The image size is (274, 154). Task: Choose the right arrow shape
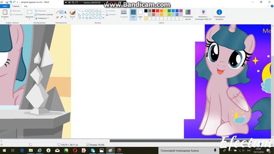click(93, 14)
